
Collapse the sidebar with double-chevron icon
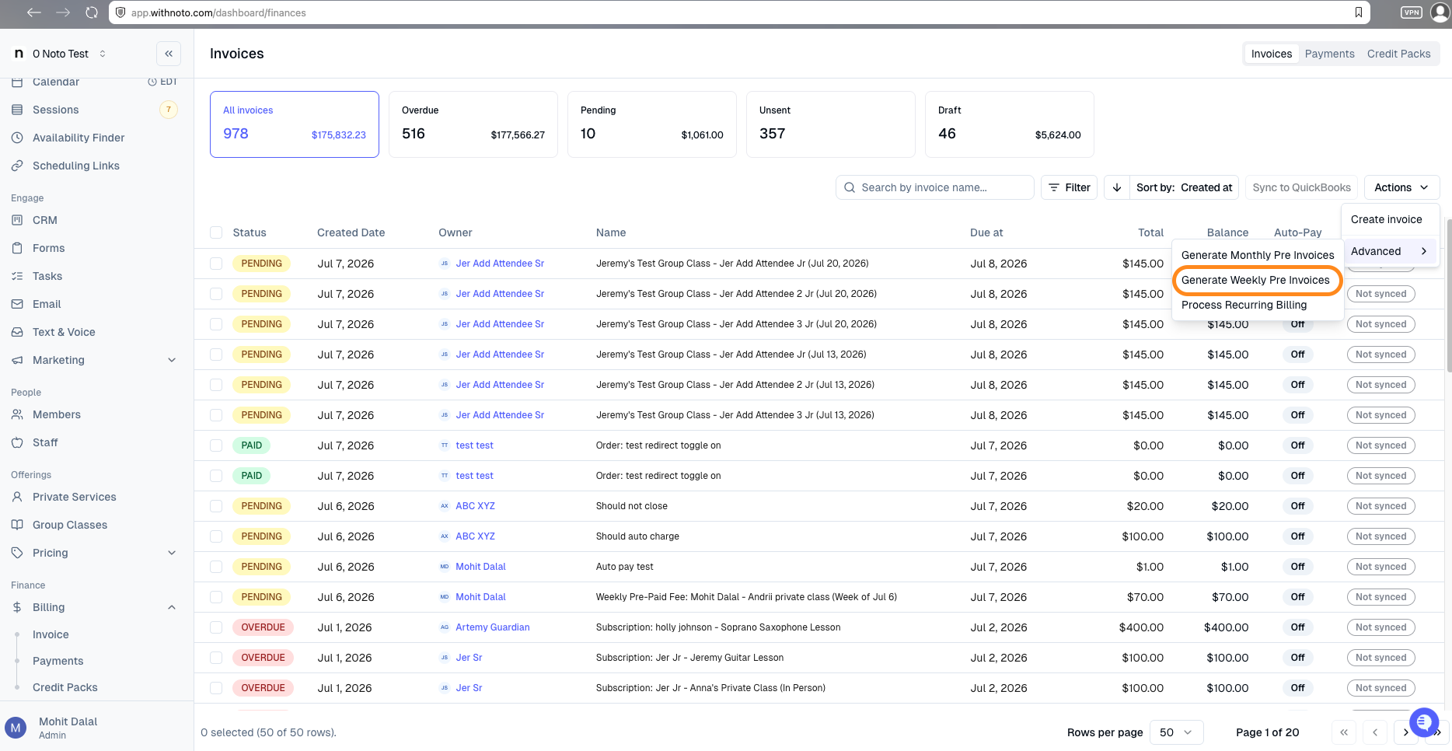point(169,54)
